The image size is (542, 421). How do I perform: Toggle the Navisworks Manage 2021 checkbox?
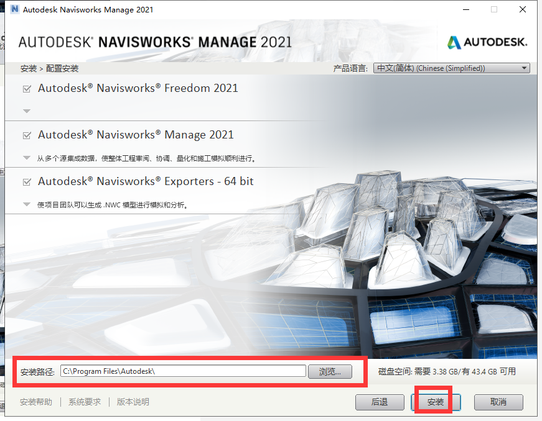[x=27, y=135]
